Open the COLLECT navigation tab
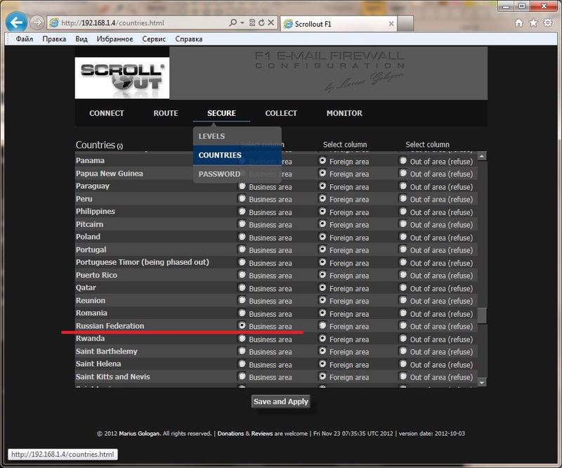The image size is (562, 468). [281, 113]
